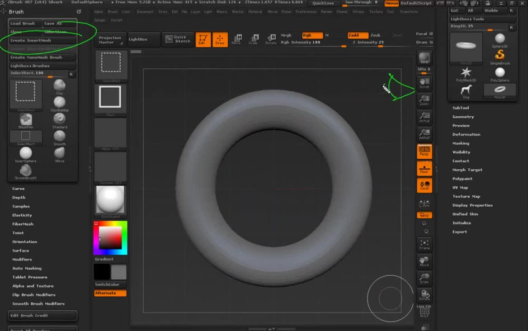Click the MatCap material sphere thumbnail

click(110, 200)
